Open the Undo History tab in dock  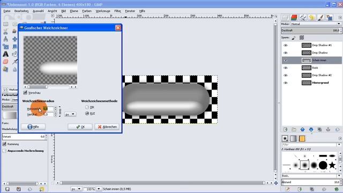pyautogui.click(x=312, y=18)
